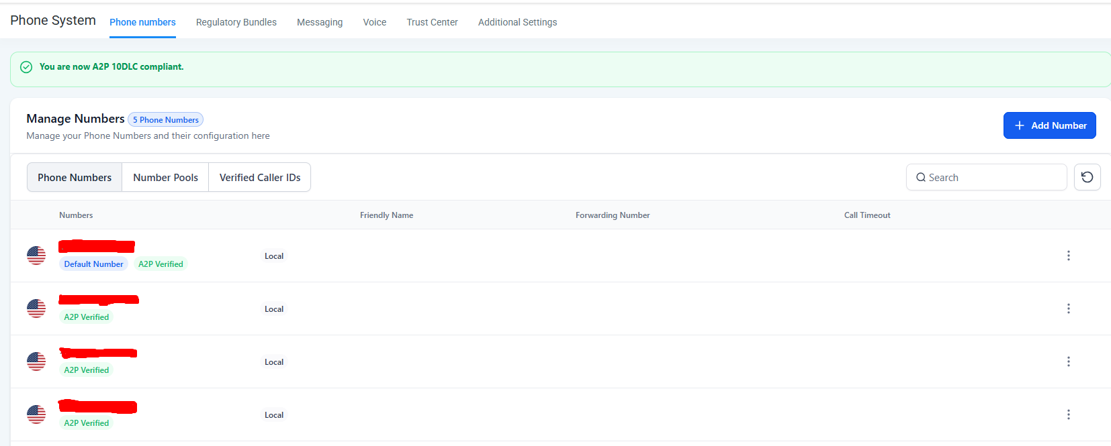
Task: Open the Phone numbers tab
Action: click(x=142, y=22)
